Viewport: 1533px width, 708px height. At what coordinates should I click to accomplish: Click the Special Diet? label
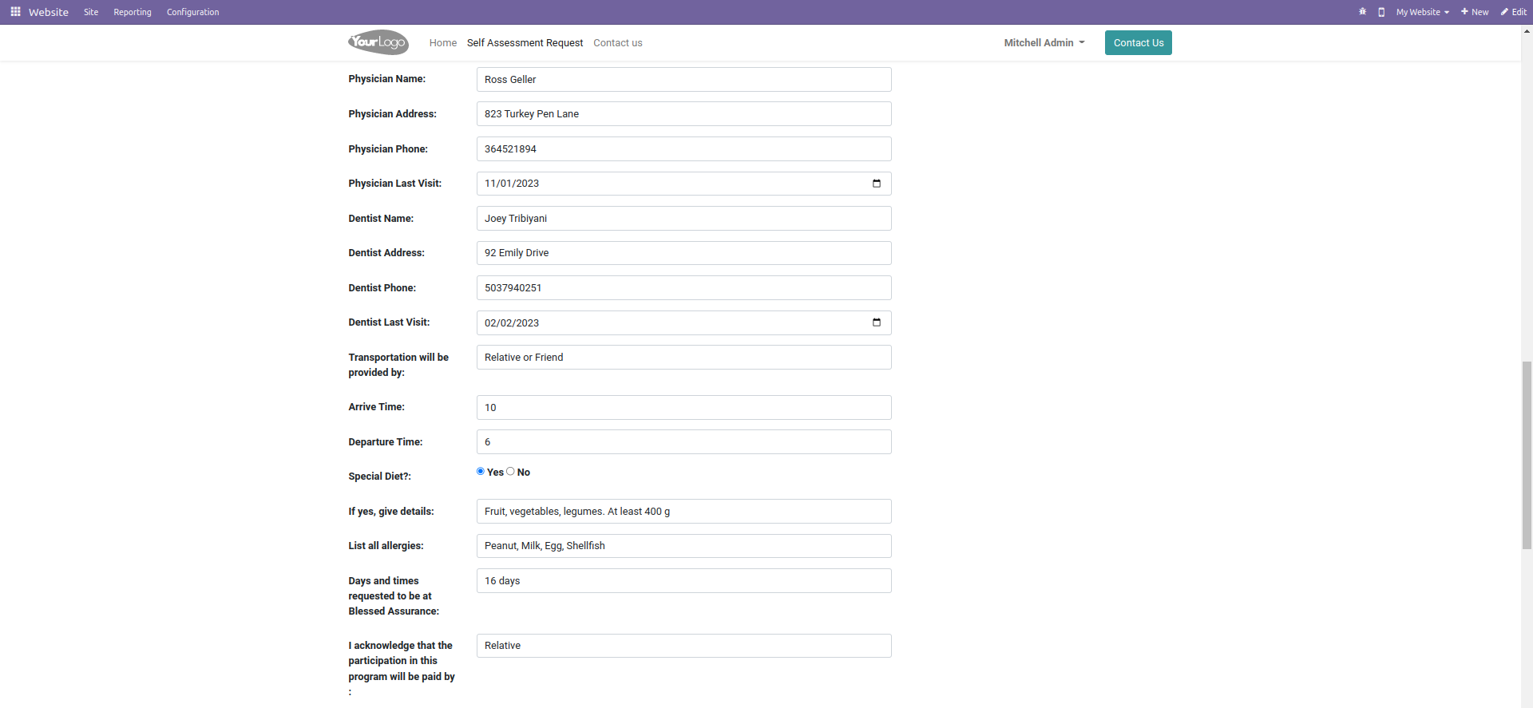[x=380, y=477]
